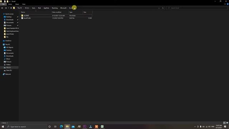Select Microsoft in the address bar
The image size is (229, 129).
63,8
